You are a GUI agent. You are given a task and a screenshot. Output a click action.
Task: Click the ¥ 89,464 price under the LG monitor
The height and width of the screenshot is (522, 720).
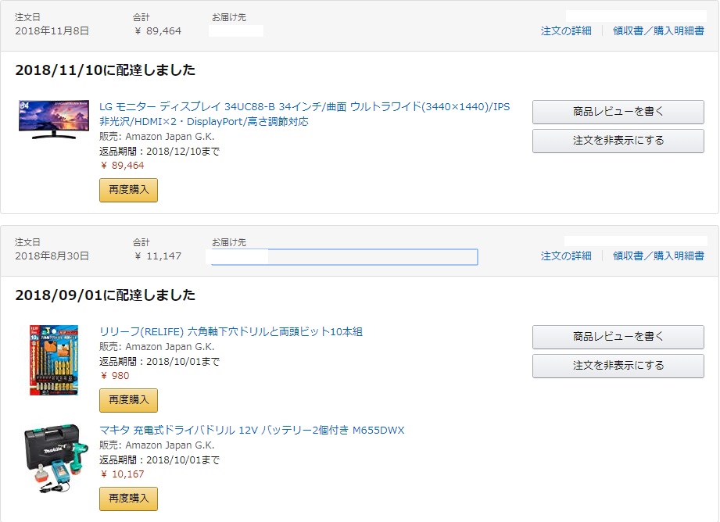coord(122,166)
